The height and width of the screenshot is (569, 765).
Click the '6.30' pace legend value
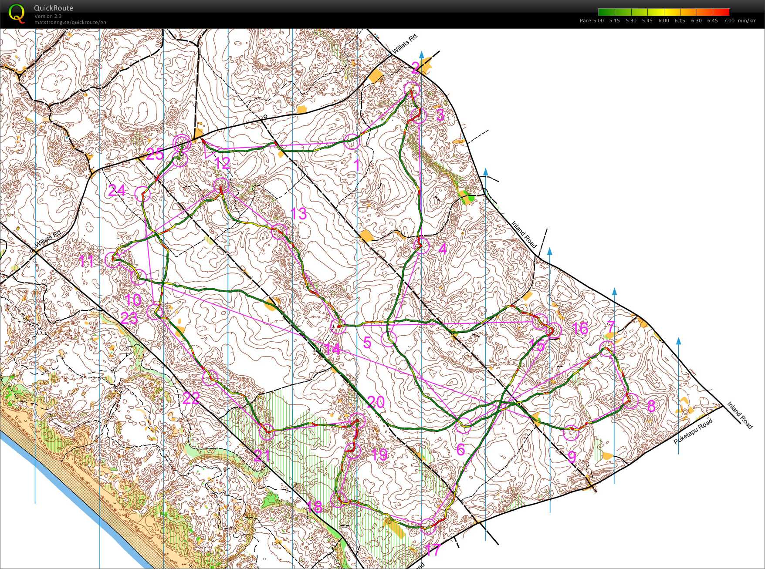(x=696, y=20)
